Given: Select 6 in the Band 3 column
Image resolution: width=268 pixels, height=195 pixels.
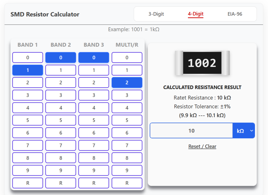Looking at the screenshot, I should (94, 133).
